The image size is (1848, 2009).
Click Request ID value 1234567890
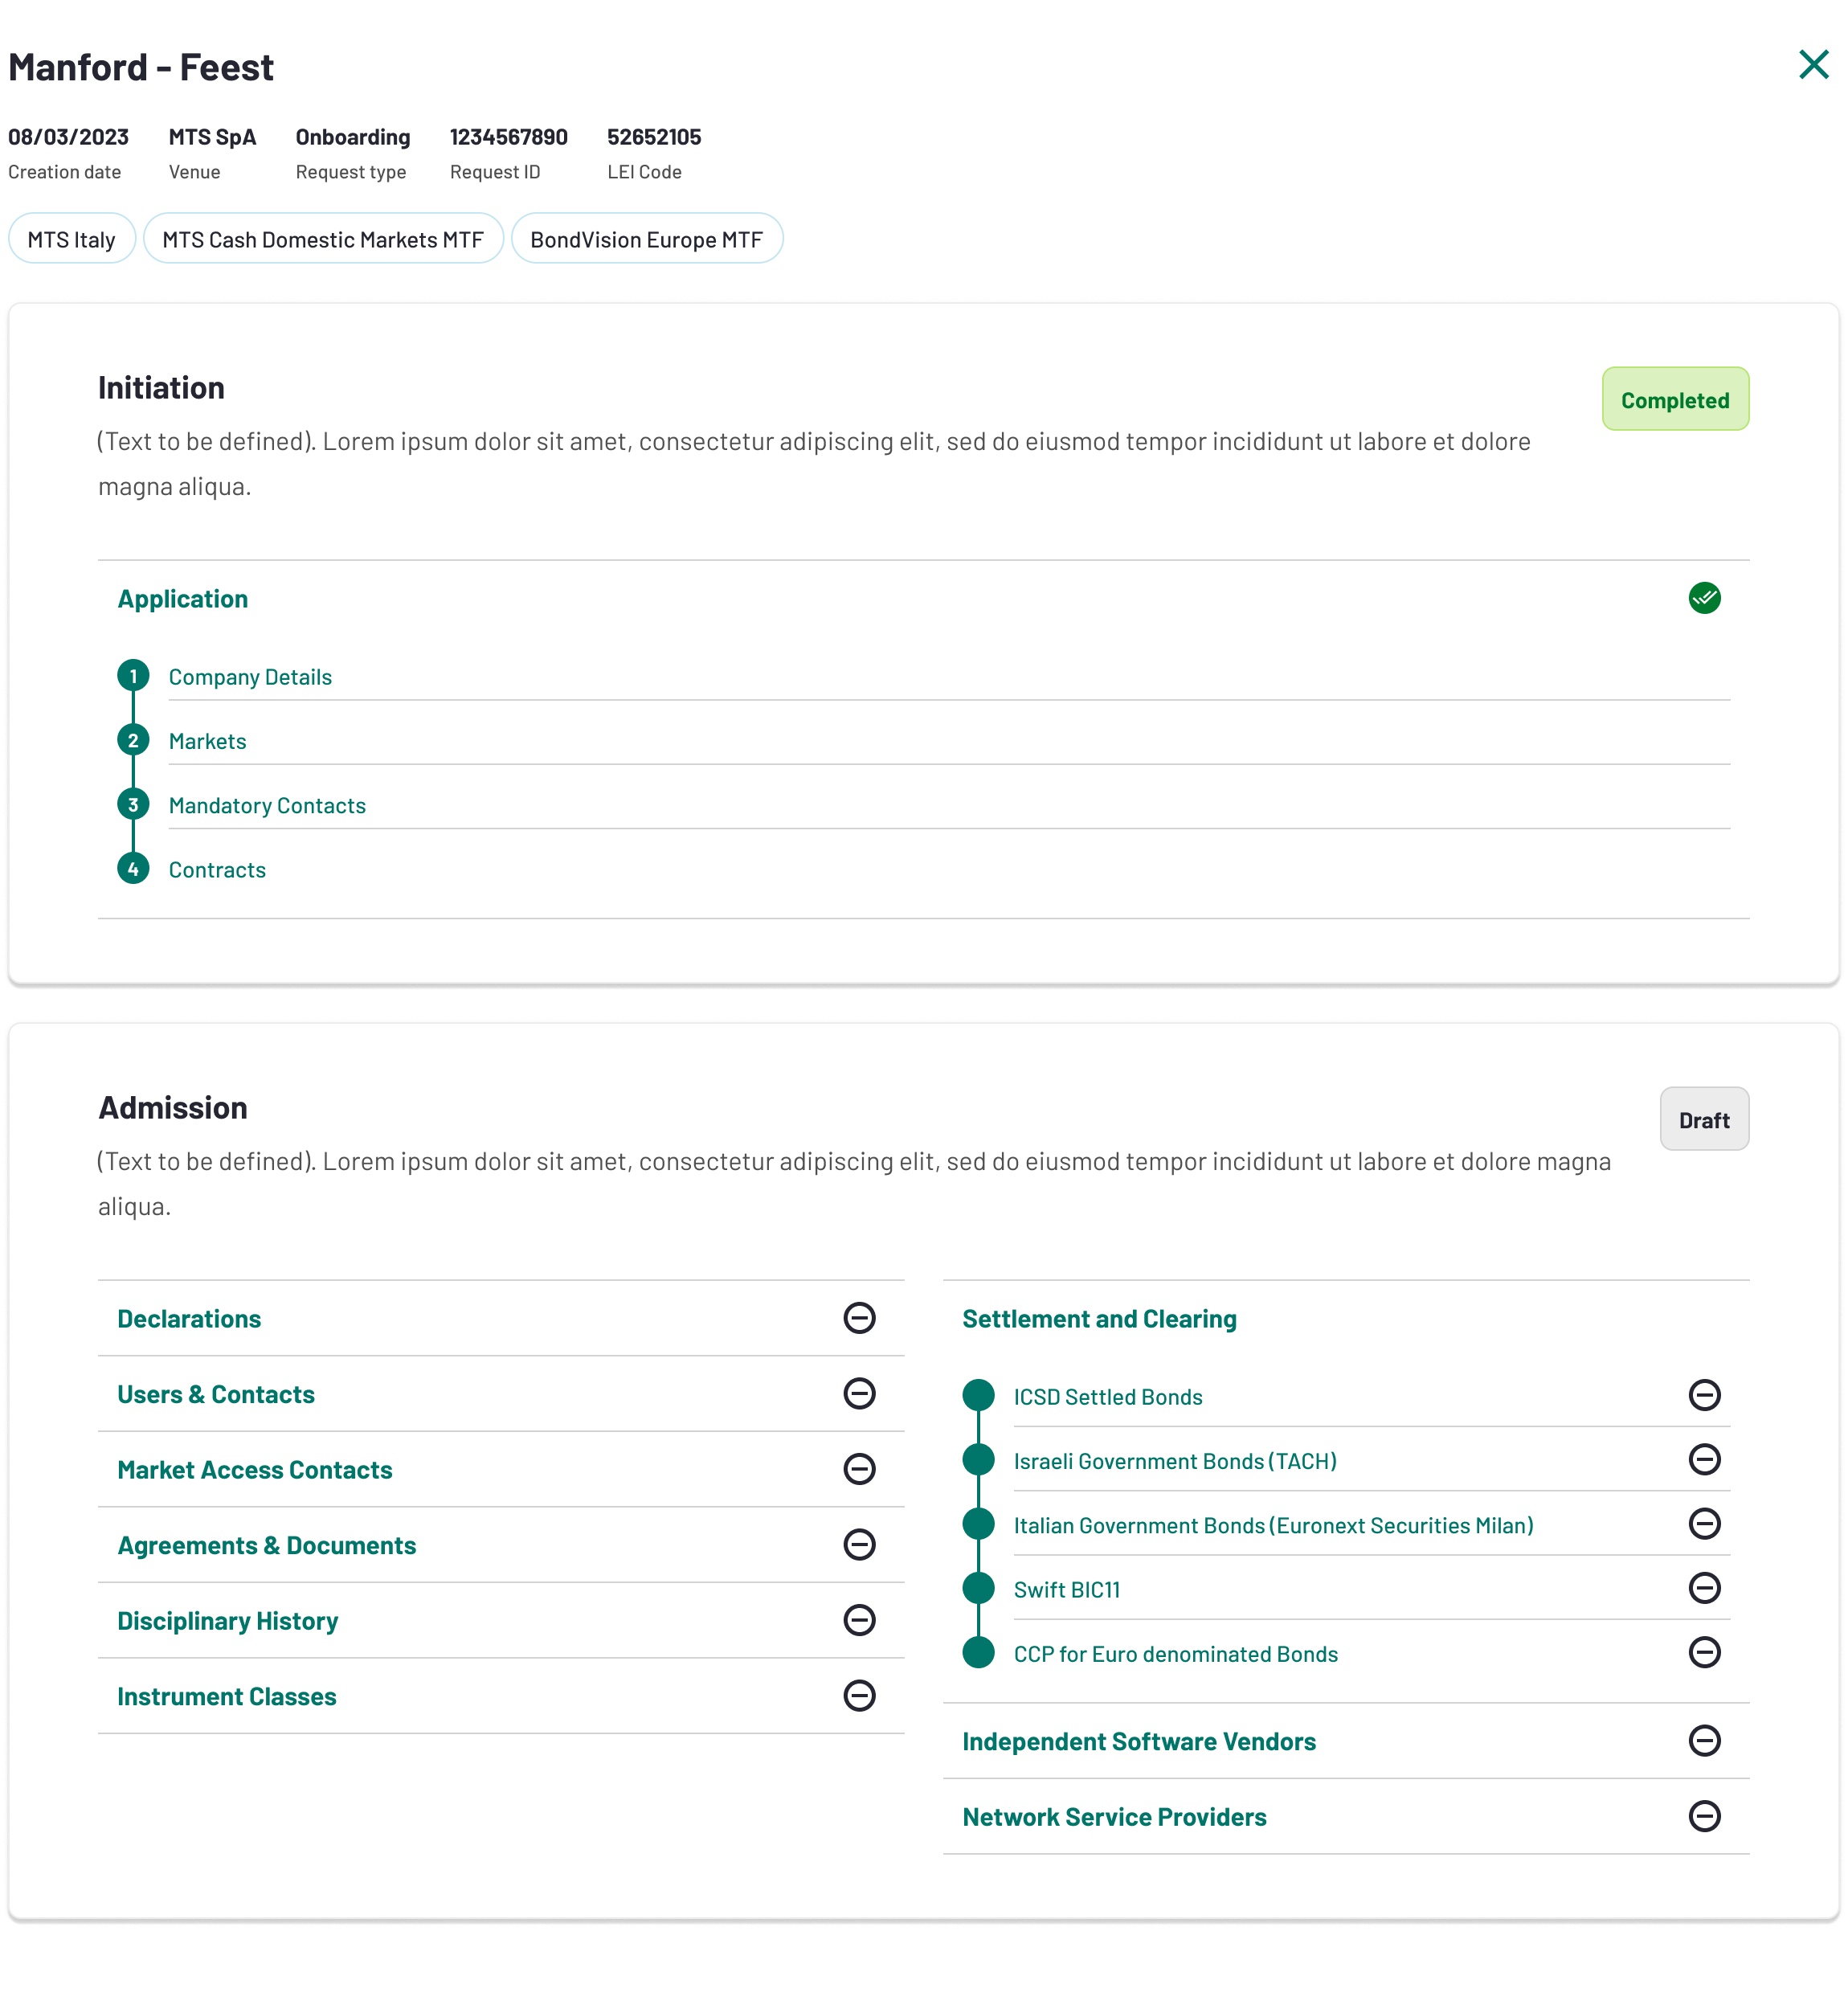(x=508, y=137)
